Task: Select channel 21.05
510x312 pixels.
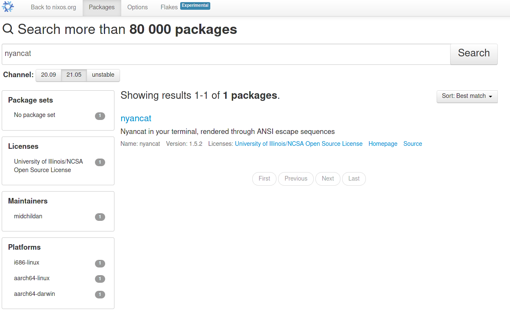Action: tap(74, 75)
